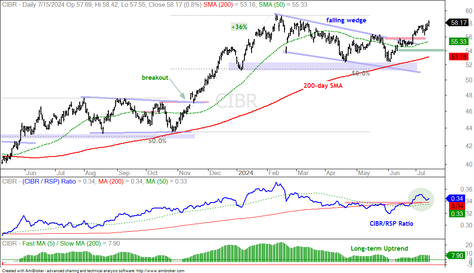Viewport: 474px width, 273px height.
Task: Click the 'CIBR - Daily 7/15/2024' chart title
Action: coord(33,5)
